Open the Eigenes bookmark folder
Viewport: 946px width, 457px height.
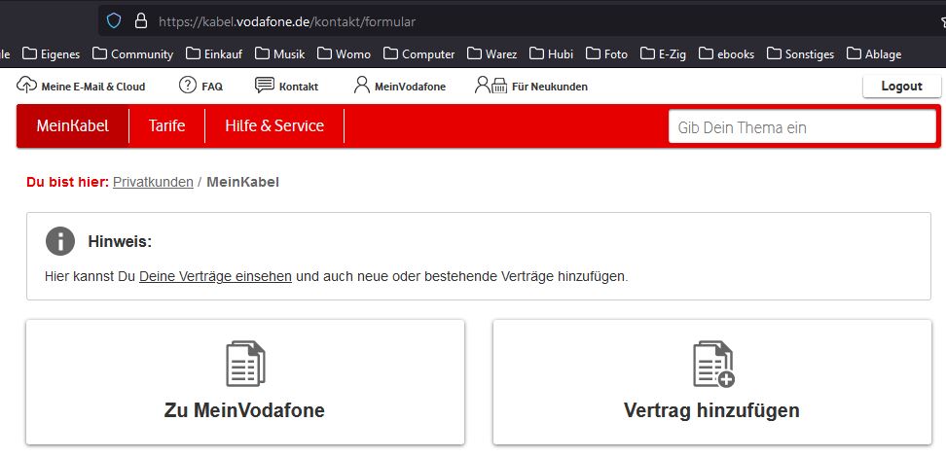pyautogui.click(x=51, y=53)
